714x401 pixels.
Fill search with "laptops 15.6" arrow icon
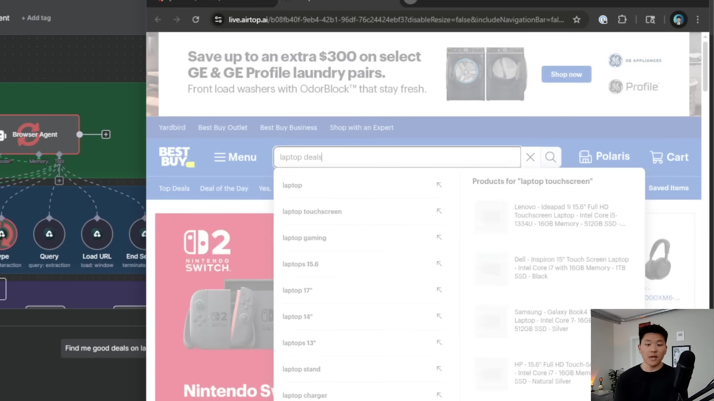coord(439,264)
